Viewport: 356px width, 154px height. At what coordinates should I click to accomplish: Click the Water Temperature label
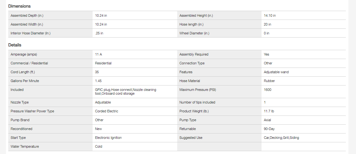tap(25, 146)
